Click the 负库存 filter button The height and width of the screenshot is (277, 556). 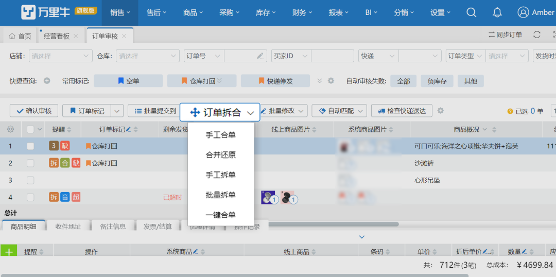437,81
